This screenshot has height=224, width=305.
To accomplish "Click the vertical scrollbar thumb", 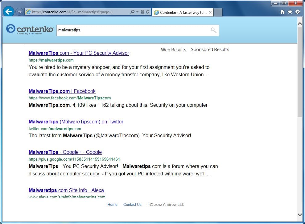I will click(x=300, y=72).
